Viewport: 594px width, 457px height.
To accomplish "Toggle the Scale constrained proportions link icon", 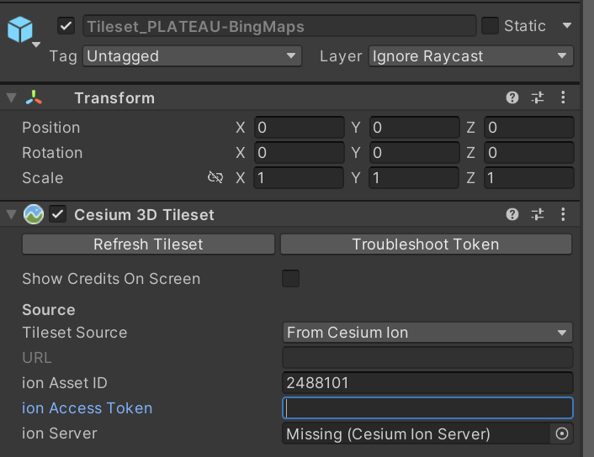I will point(215,177).
